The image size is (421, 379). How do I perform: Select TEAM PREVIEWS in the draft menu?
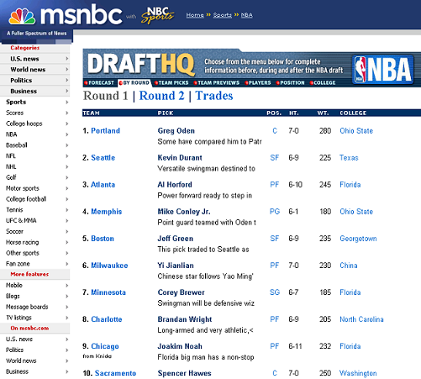218,83
